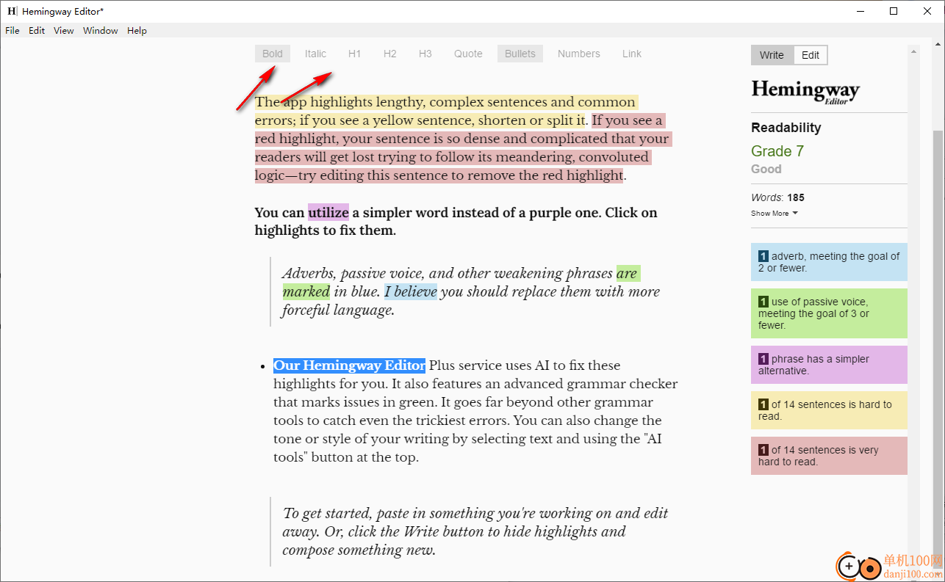Set heading level H1
The image size is (945, 582).
(x=355, y=54)
